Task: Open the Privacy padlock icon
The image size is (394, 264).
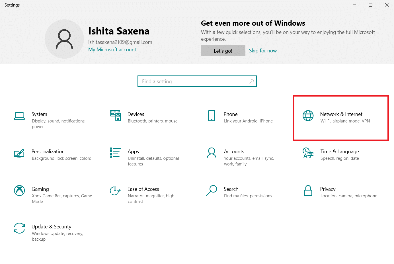Action: pyautogui.click(x=308, y=191)
